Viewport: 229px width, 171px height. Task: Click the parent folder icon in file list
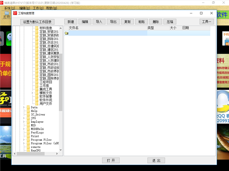[66, 33]
